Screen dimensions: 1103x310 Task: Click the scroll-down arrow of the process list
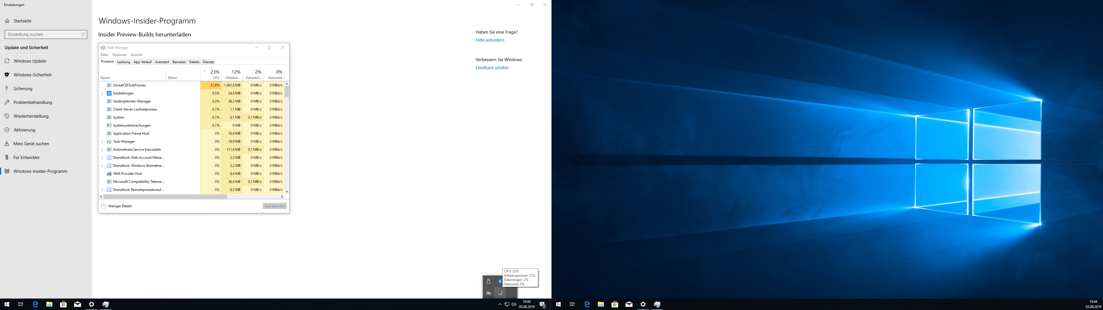click(x=287, y=191)
